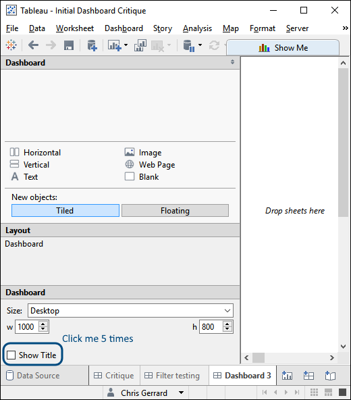351x400 pixels.
Task: Click the Duplicate sheet icon
Action: click(x=140, y=45)
